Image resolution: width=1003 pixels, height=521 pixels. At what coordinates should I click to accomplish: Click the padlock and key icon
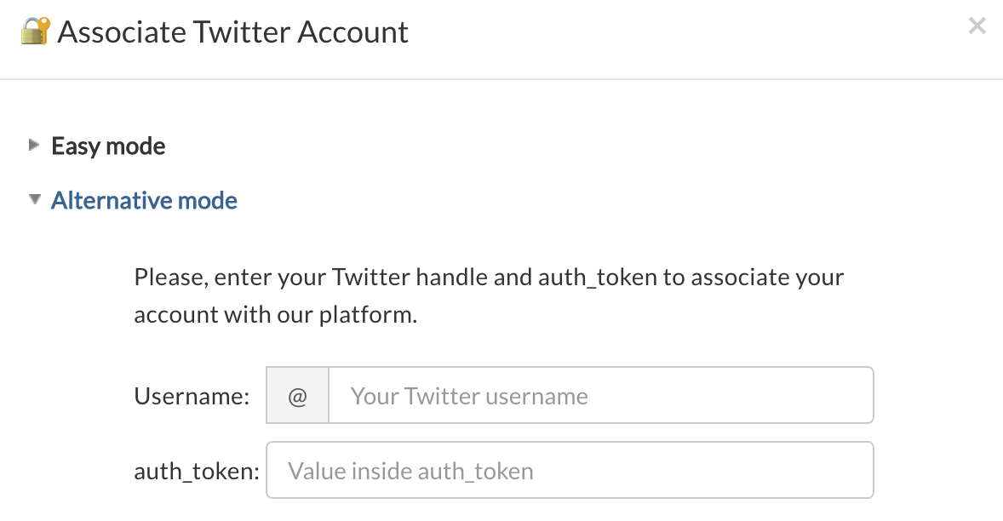point(35,31)
